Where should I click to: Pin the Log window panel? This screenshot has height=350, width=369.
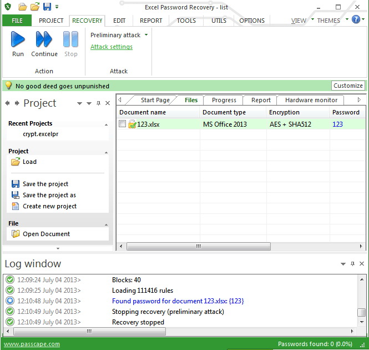[352, 263]
